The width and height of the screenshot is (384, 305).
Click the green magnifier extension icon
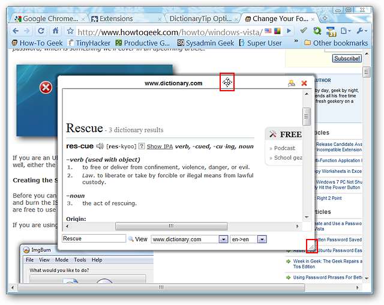(317, 31)
